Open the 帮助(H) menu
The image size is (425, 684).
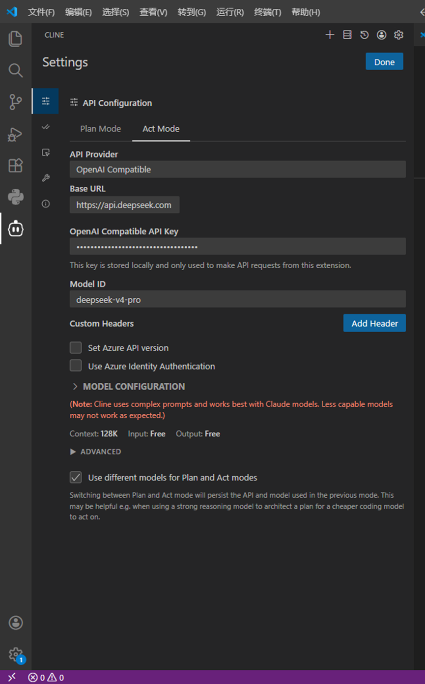[x=306, y=12]
